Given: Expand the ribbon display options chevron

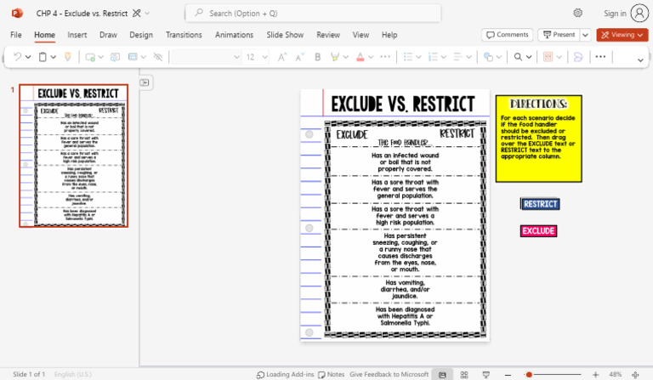Looking at the screenshot, I should [640, 60].
